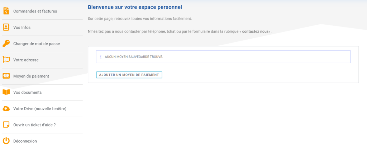Click the credit card icon for Moyen de paiement
The width and height of the screenshot is (367, 154).
(x=6, y=76)
